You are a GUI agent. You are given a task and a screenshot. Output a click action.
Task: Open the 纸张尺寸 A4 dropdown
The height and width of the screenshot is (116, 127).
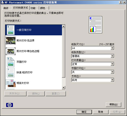(x=93, y=48)
